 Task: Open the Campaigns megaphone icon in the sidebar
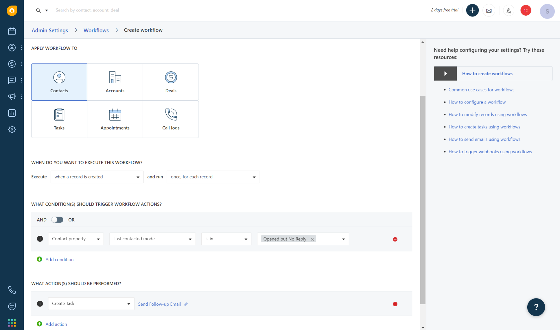coord(12,96)
